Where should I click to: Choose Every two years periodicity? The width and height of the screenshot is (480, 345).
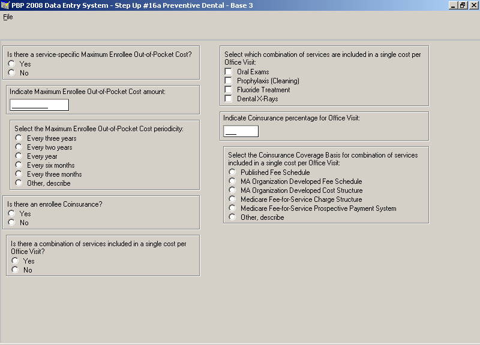pyautogui.click(x=19, y=147)
